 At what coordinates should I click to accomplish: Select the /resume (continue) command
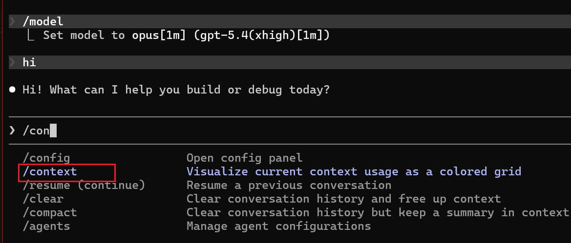(84, 185)
